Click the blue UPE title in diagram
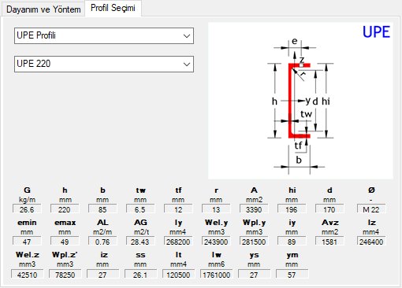Screen dimensions: 402x288 [x=376, y=32]
